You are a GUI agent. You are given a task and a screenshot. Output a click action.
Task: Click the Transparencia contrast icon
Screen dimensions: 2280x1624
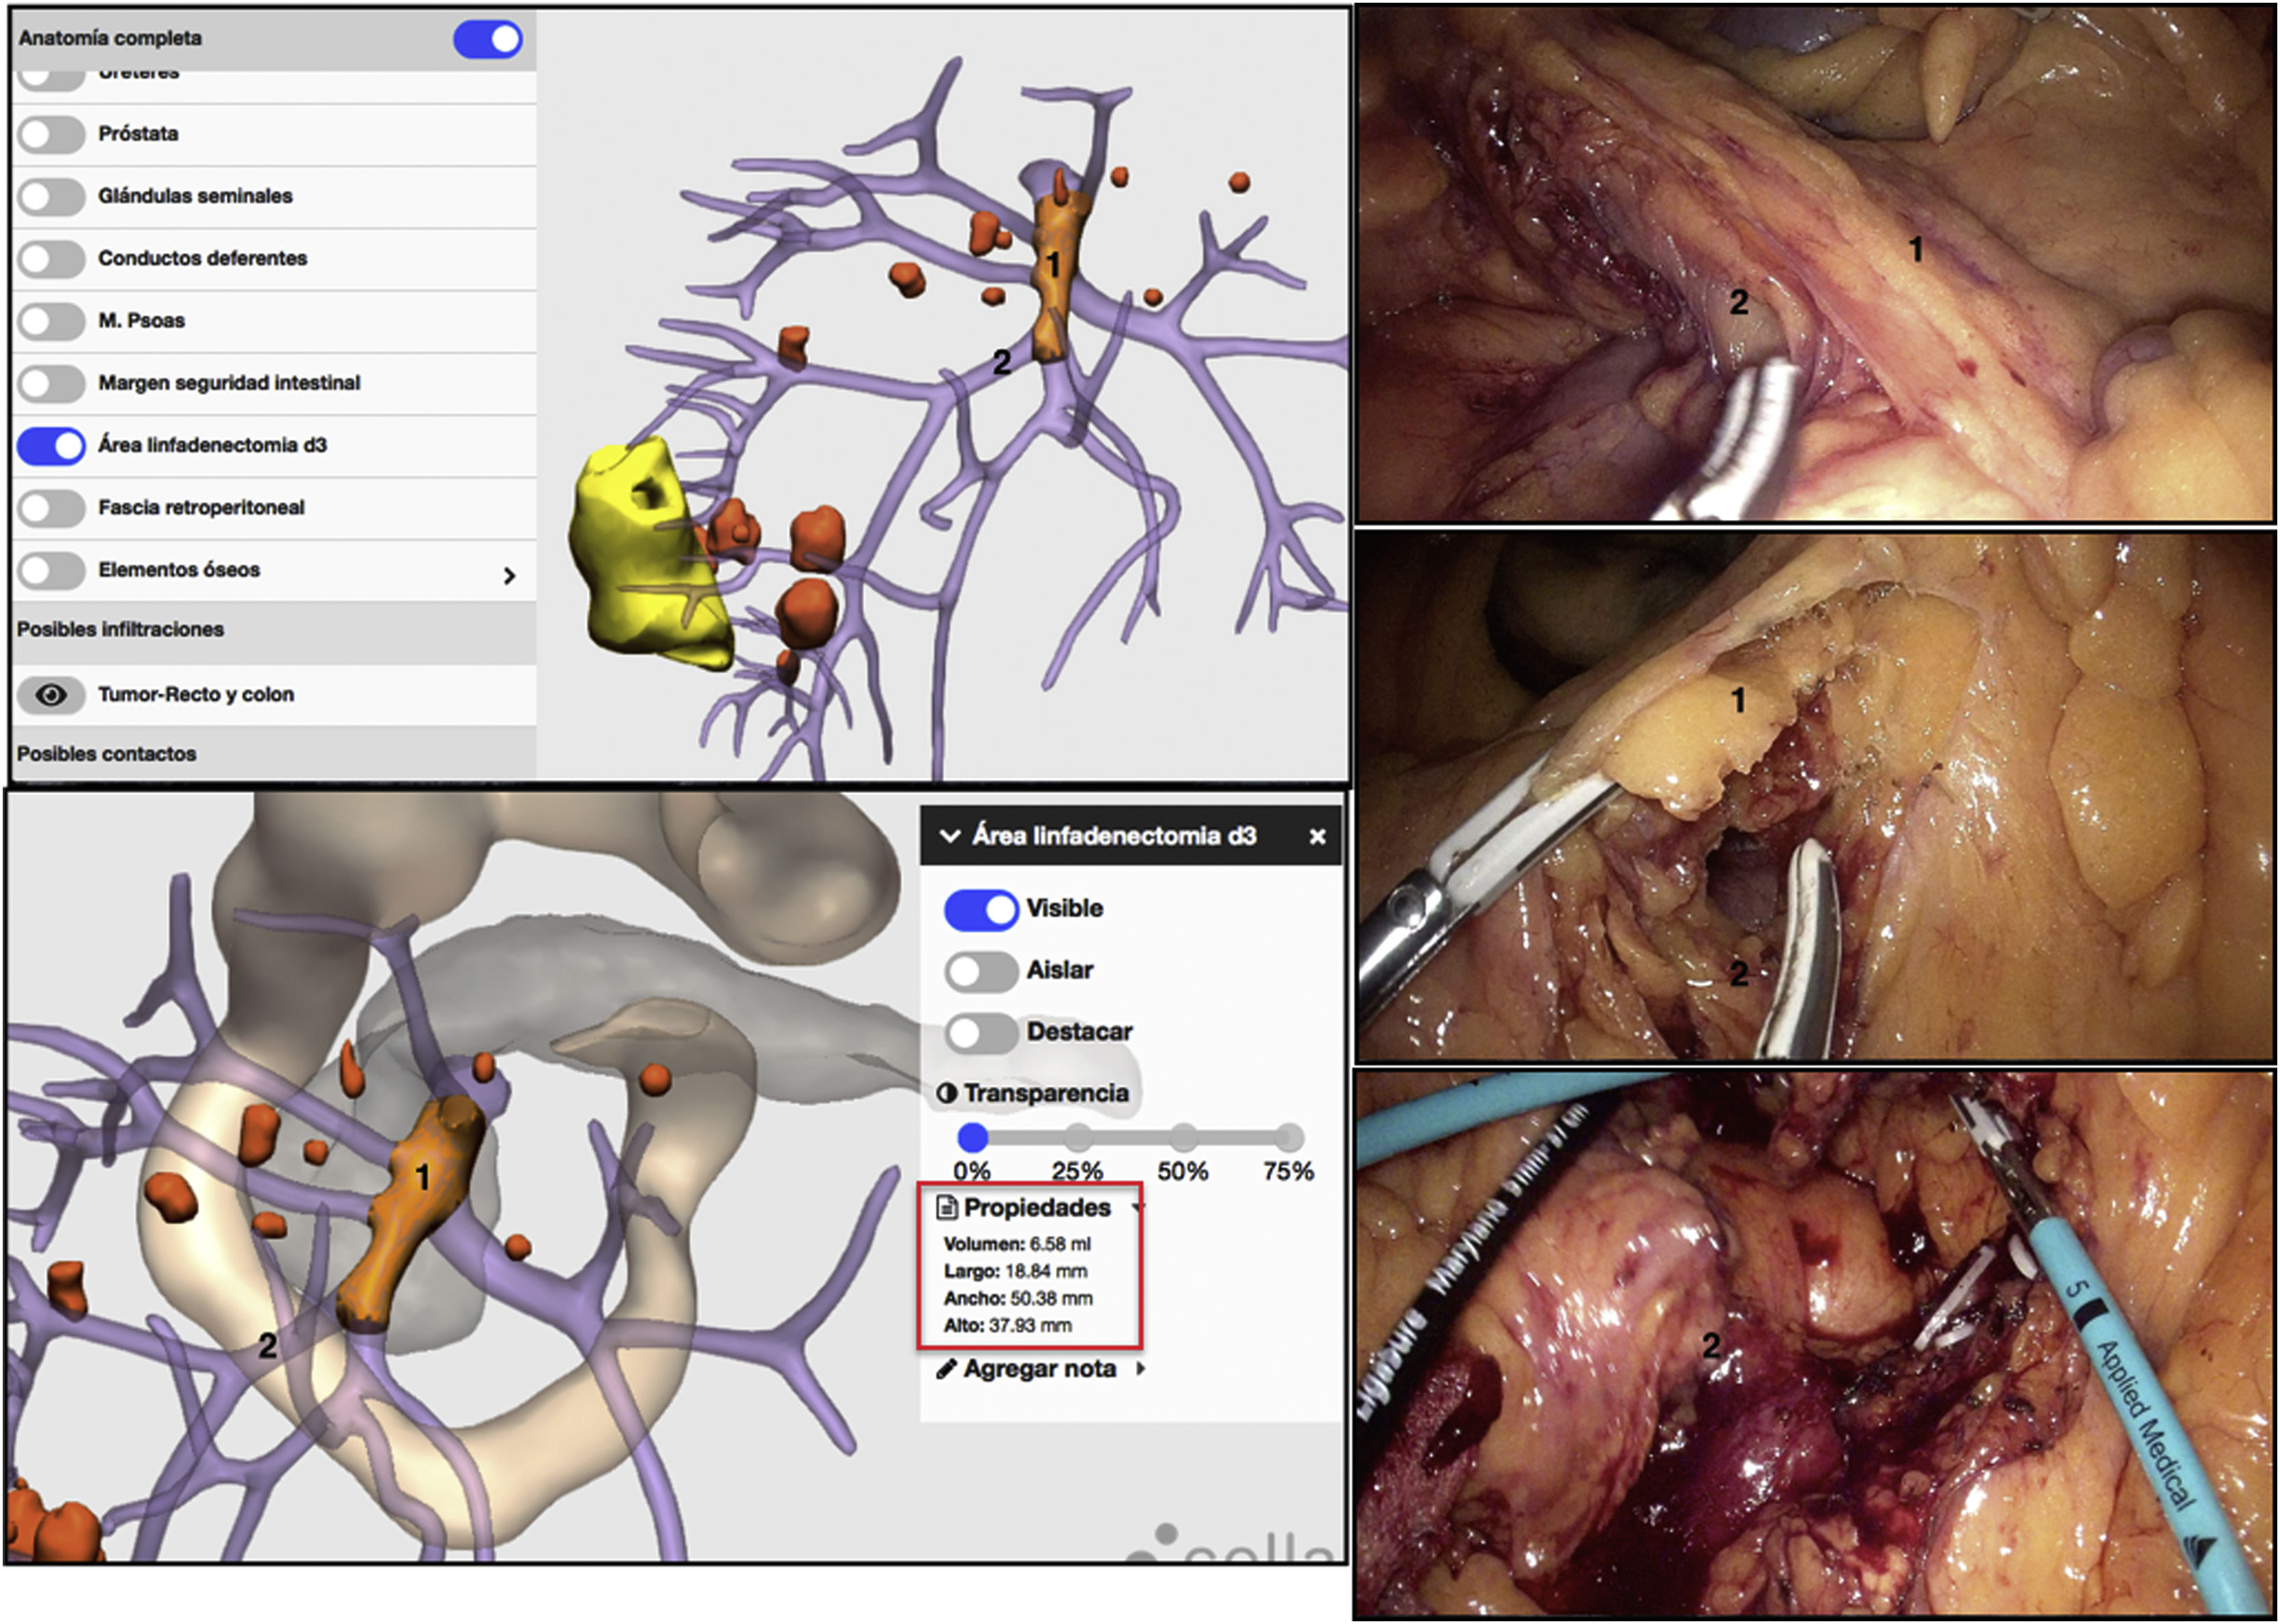click(946, 1093)
